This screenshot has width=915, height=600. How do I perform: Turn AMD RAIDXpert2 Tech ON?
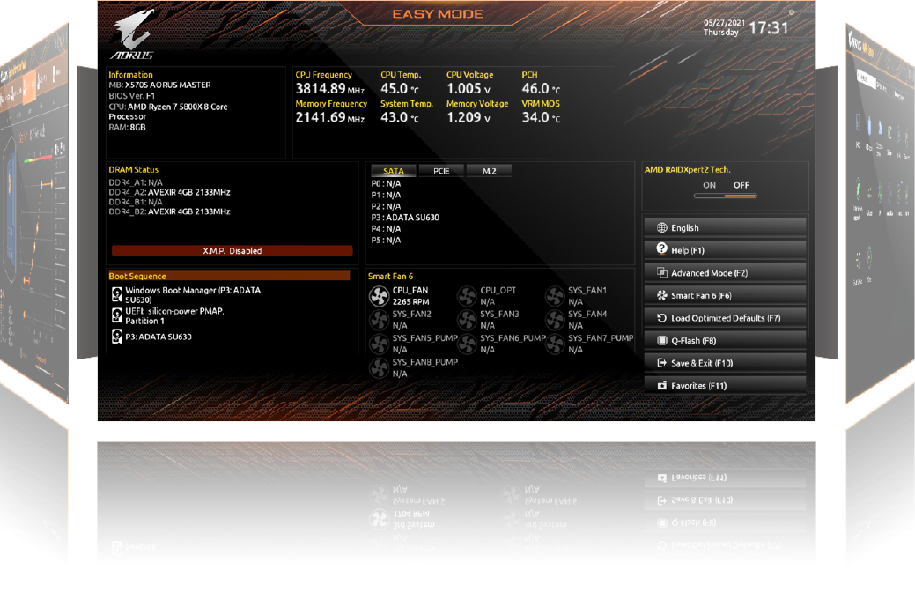[x=709, y=185]
